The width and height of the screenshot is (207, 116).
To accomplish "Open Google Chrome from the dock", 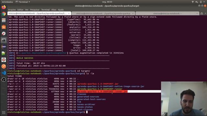I will tap(4, 14).
